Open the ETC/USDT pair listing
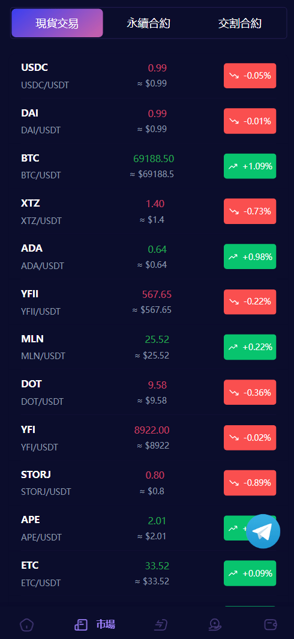 coord(147,573)
